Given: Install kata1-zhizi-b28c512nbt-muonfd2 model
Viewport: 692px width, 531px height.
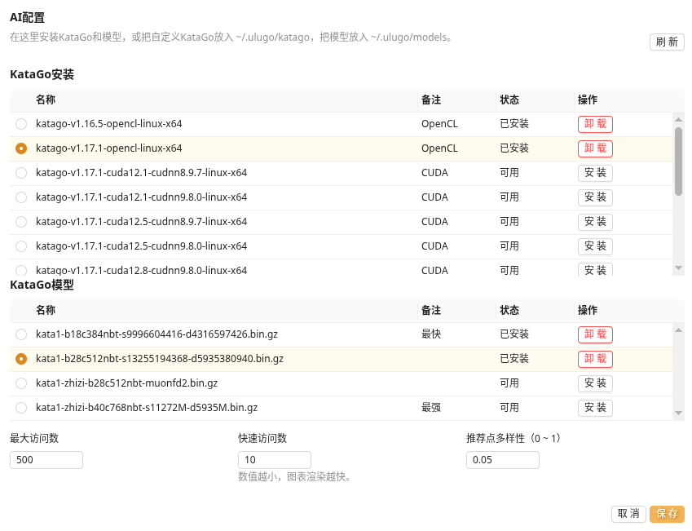Looking at the screenshot, I should (595, 383).
